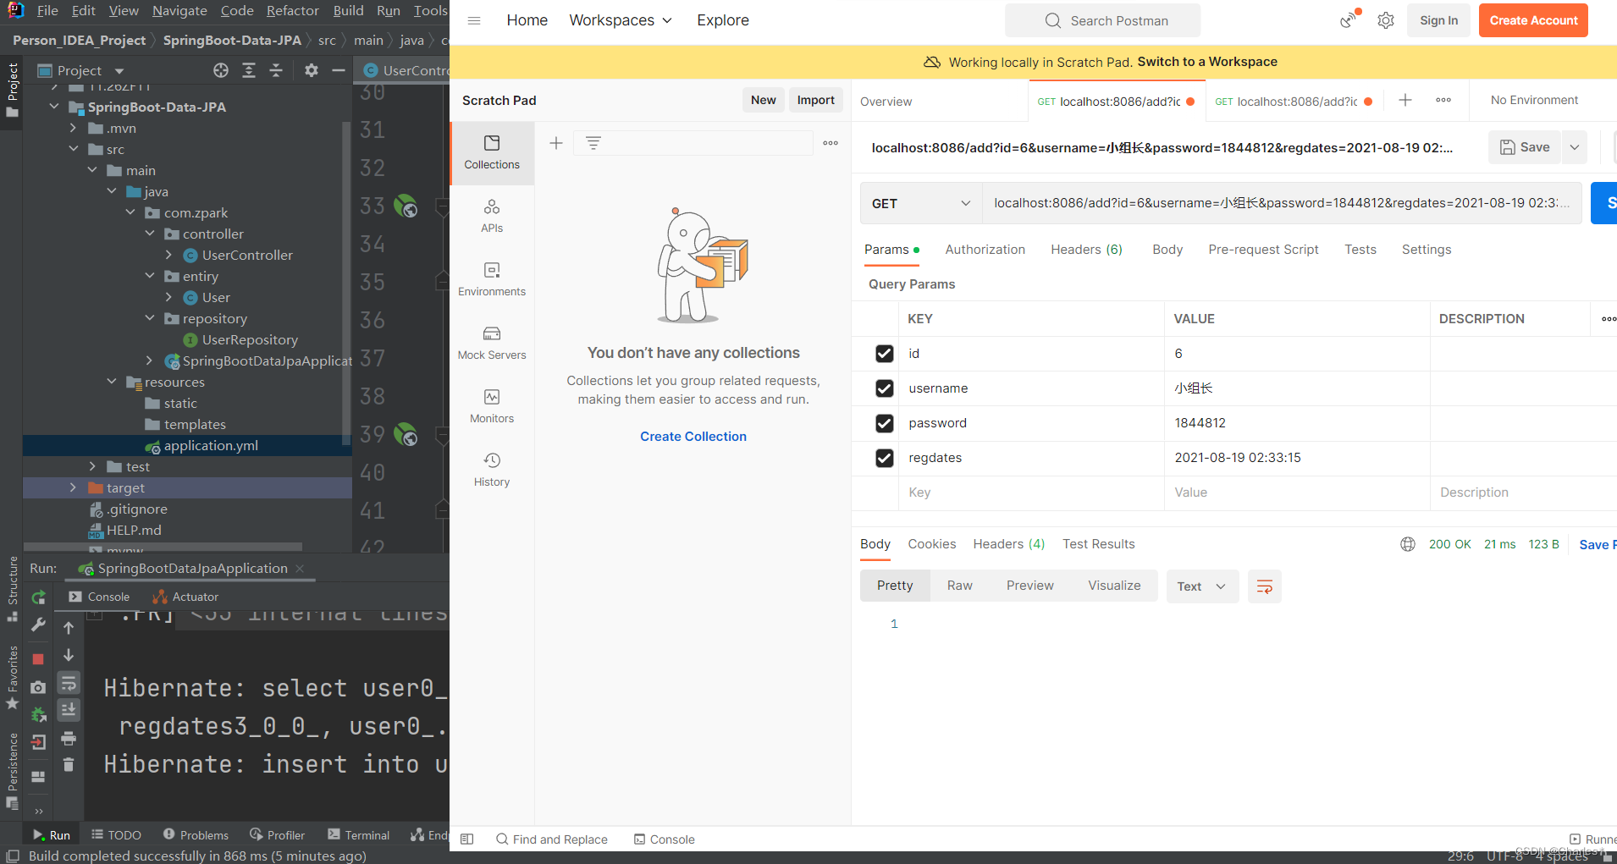Uncheck the password query param
This screenshot has width=1617, height=864.
click(x=885, y=423)
